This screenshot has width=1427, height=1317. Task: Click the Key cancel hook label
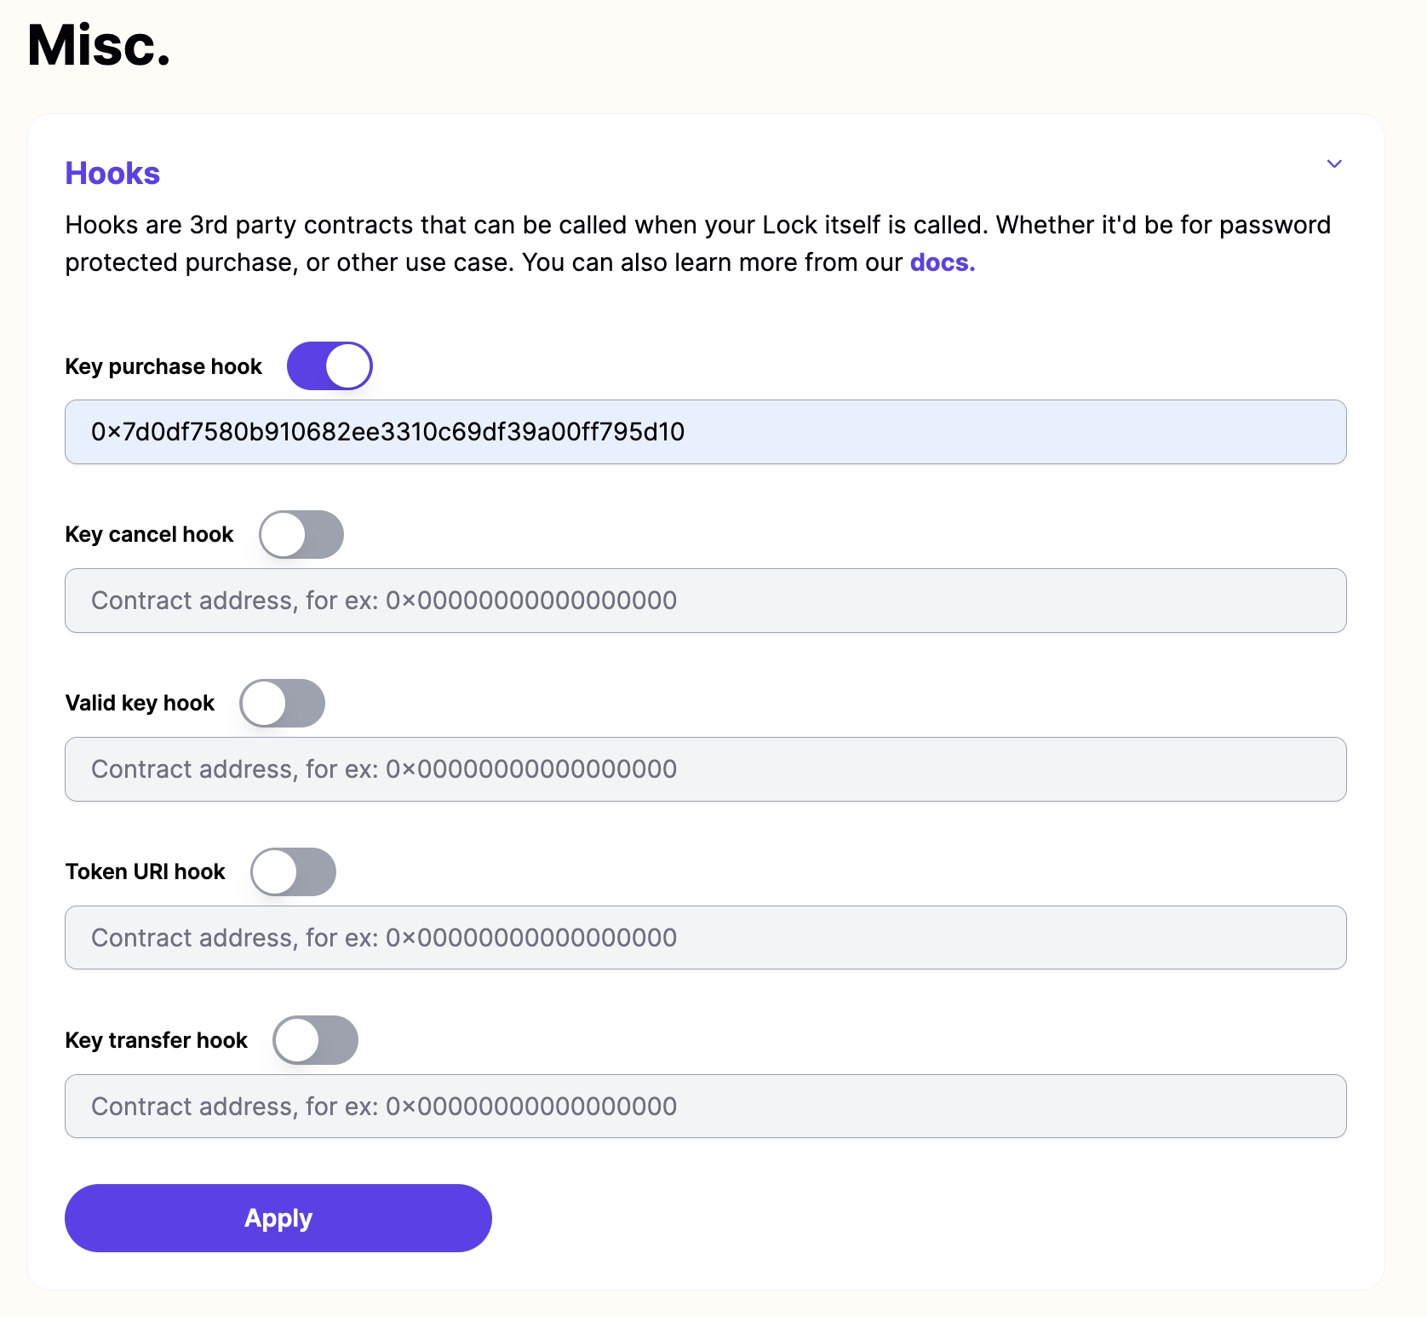(x=149, y=534)
